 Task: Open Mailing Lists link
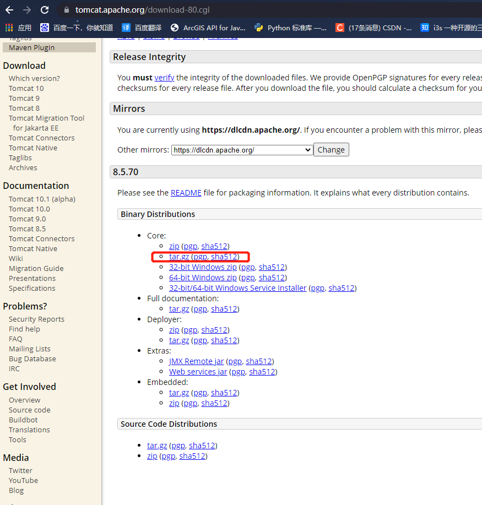click(x=30, y=349)
